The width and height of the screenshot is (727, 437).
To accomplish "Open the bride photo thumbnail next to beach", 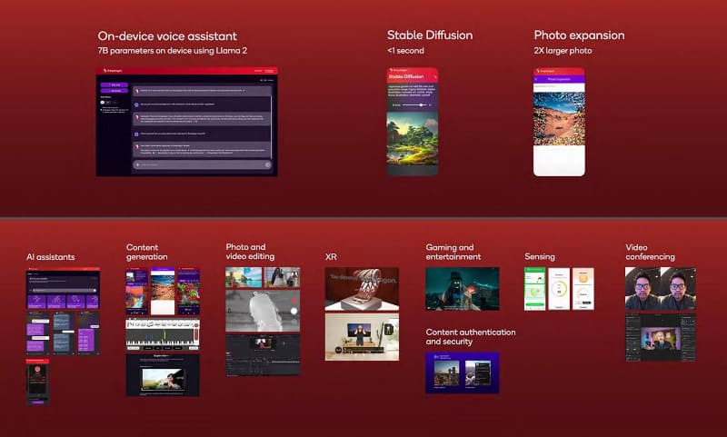I will point(283,278).
